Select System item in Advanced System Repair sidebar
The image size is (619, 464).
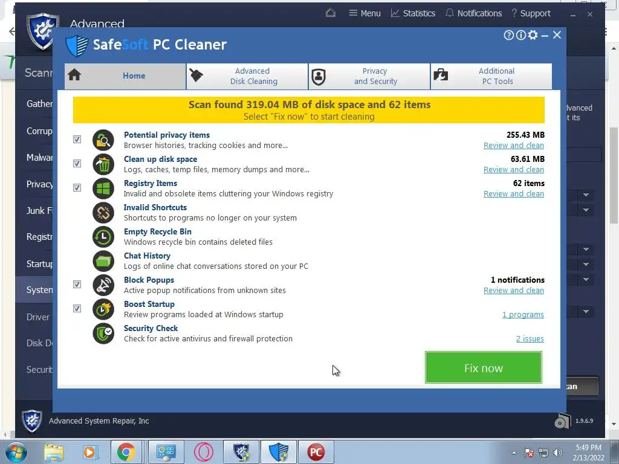click(x=34, y=290)
